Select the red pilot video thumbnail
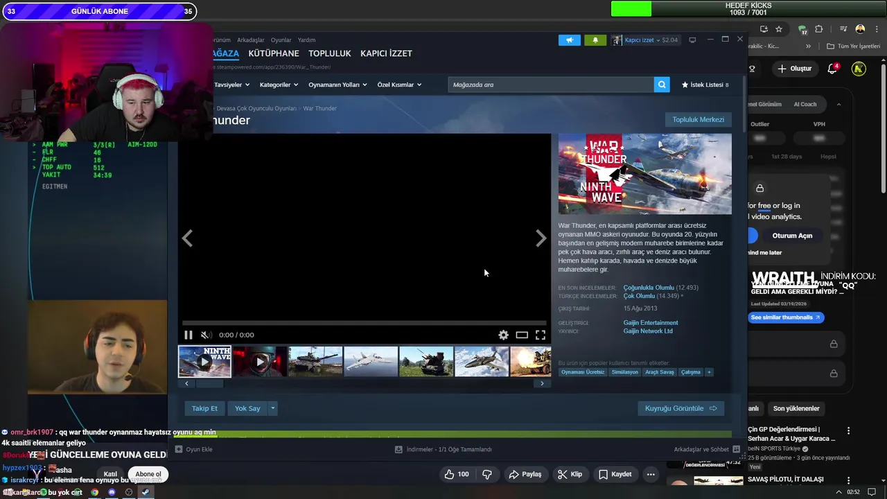This screenshot has width=887, height=499. coord(260,361)
